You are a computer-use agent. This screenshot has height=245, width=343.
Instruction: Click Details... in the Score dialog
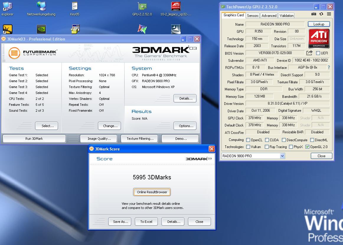173,222
